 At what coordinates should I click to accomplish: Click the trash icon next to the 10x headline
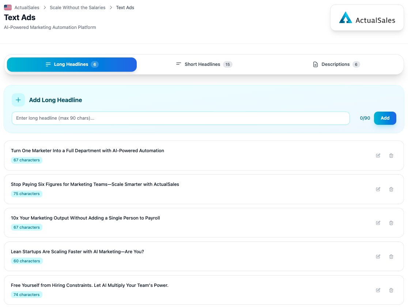pos(391,223)
